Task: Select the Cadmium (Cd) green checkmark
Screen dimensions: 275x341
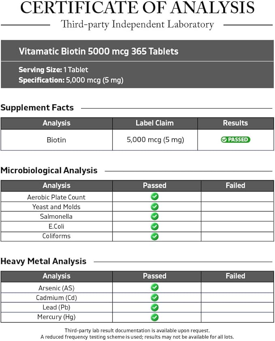Action: coord(155,298)
